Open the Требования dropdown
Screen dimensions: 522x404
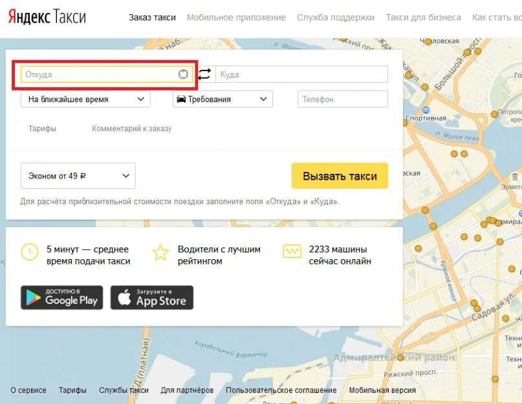point(223,99)
